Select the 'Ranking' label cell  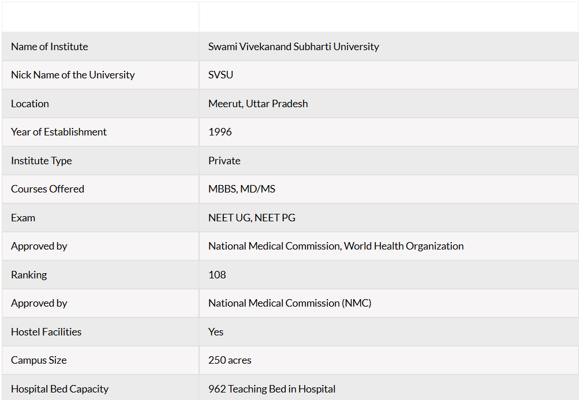click(x=100, y=275)
